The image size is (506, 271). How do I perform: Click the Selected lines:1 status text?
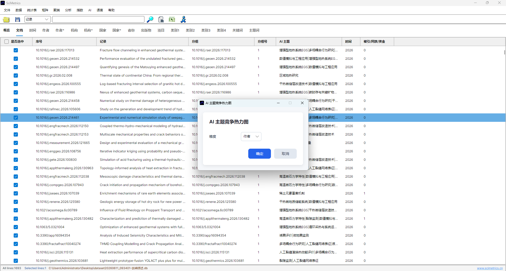click(35, 268)
